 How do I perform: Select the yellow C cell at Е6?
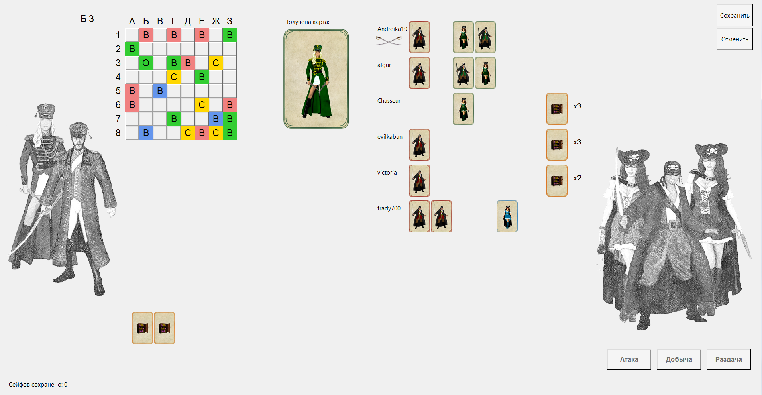[202, 105]
